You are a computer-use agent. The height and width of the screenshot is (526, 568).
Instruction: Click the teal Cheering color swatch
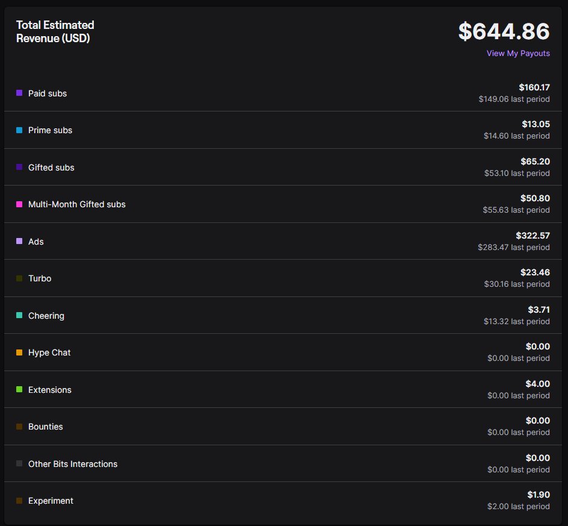pos(19,315)
